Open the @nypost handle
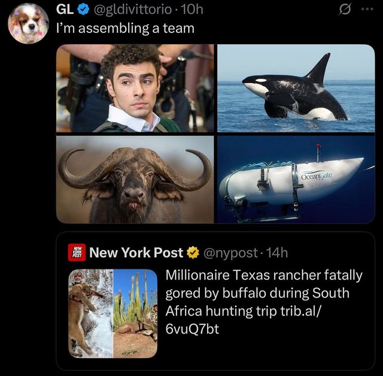 coord(230,253)
